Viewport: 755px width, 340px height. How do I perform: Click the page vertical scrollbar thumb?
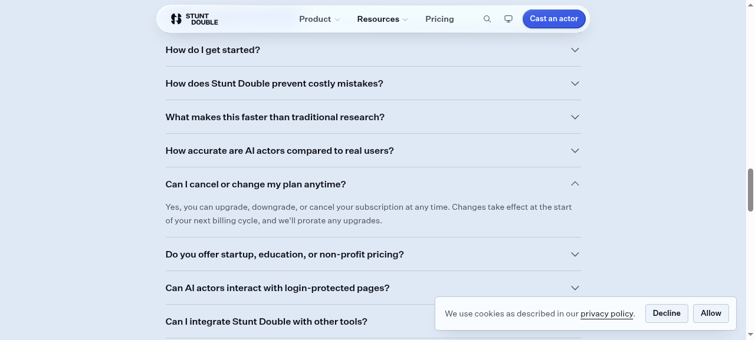(x=750, y=190)
